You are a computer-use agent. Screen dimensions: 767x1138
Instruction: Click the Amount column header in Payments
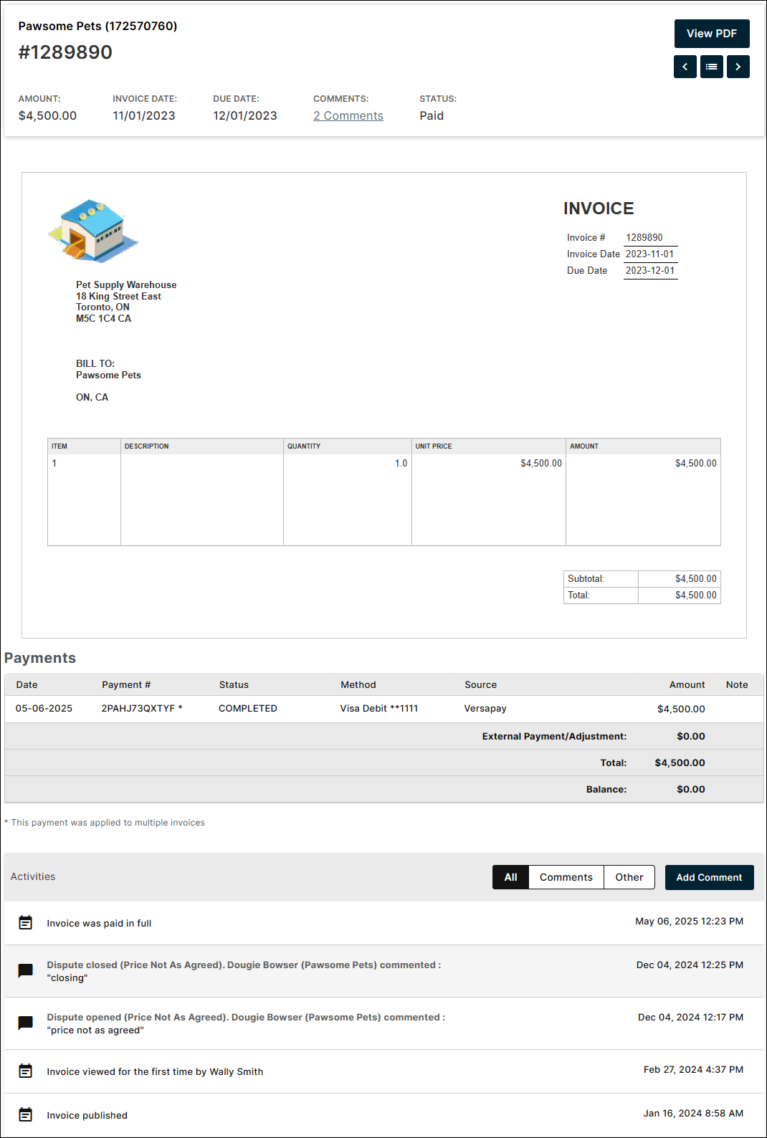[687, 684]
